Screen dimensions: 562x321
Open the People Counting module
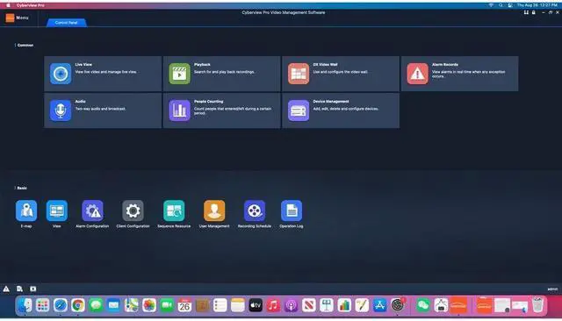(x=222, y=111)
